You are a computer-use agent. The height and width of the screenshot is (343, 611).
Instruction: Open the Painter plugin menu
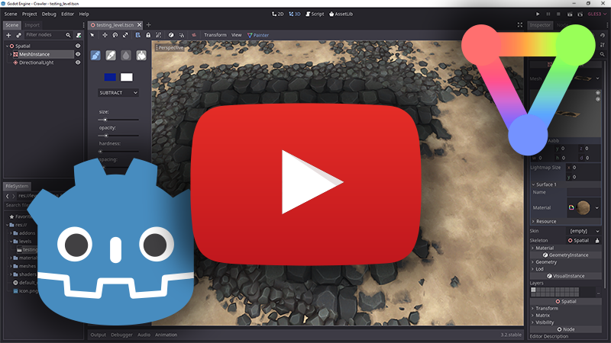tap(258, 35)
